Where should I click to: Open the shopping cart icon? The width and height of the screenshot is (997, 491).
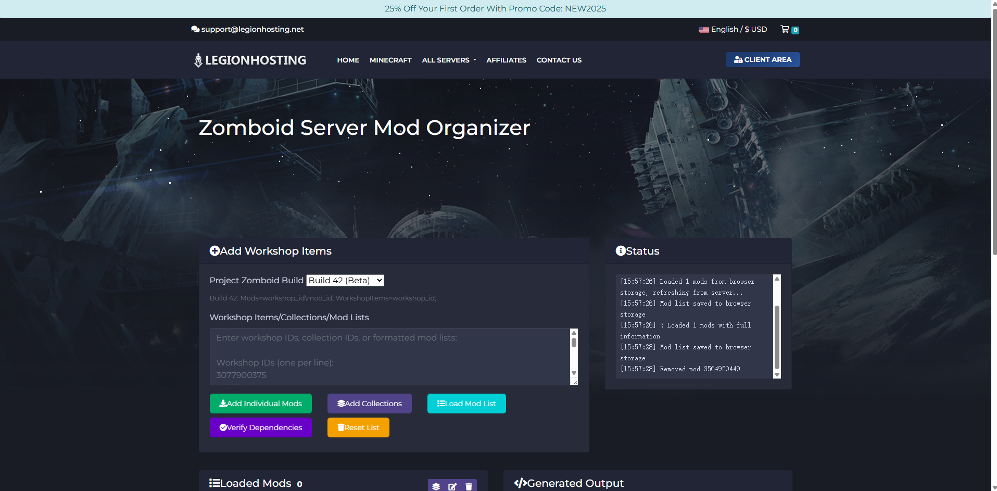coord(785,30)
